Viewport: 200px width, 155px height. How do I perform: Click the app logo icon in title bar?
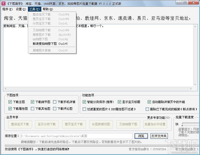[x=3, y=3]
